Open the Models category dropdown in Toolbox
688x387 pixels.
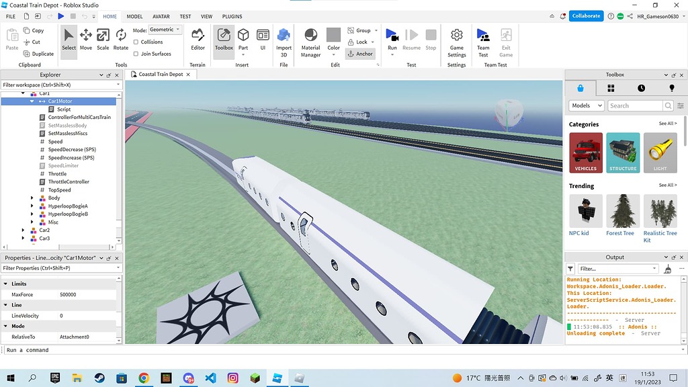coord(587,105)
